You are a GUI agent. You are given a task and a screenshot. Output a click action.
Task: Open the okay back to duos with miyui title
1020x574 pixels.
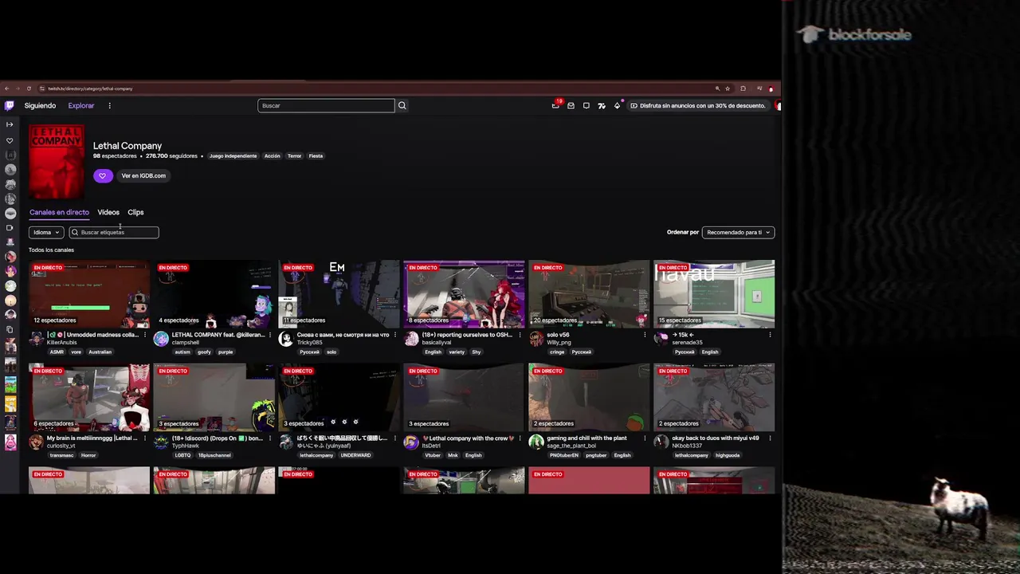715,438
